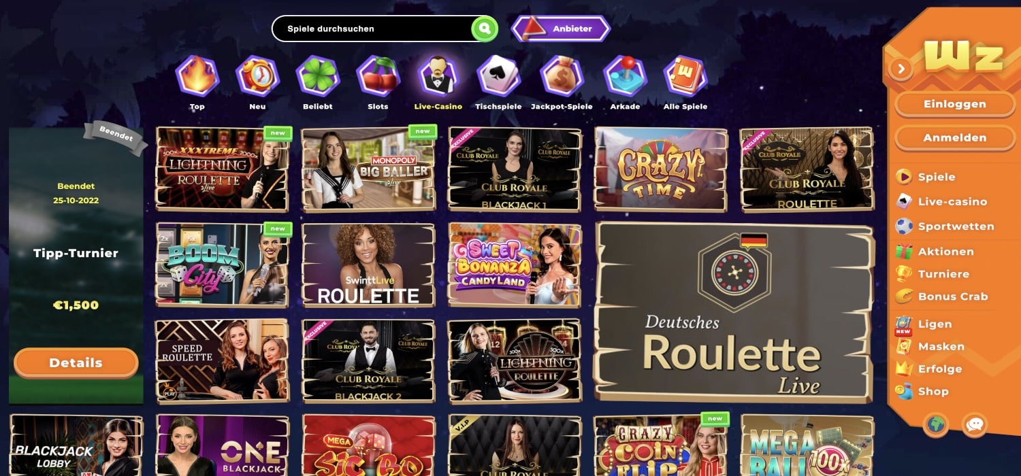The height and width of the screenshot is (476, 1021).
Task: Launch the Crazy Time game thumbnail
Action: (x=660, y=168)
